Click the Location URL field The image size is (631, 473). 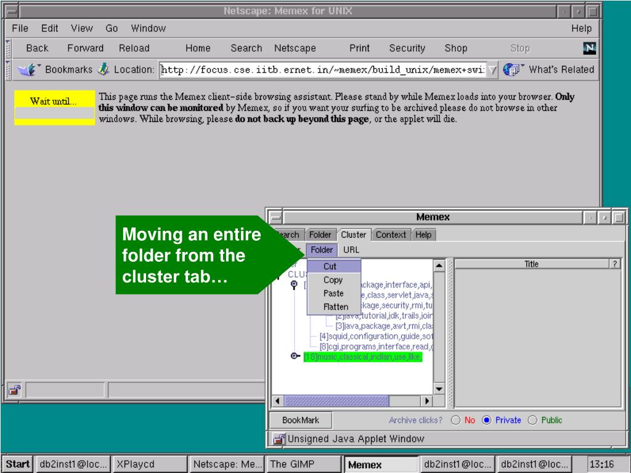pos(323,70)
